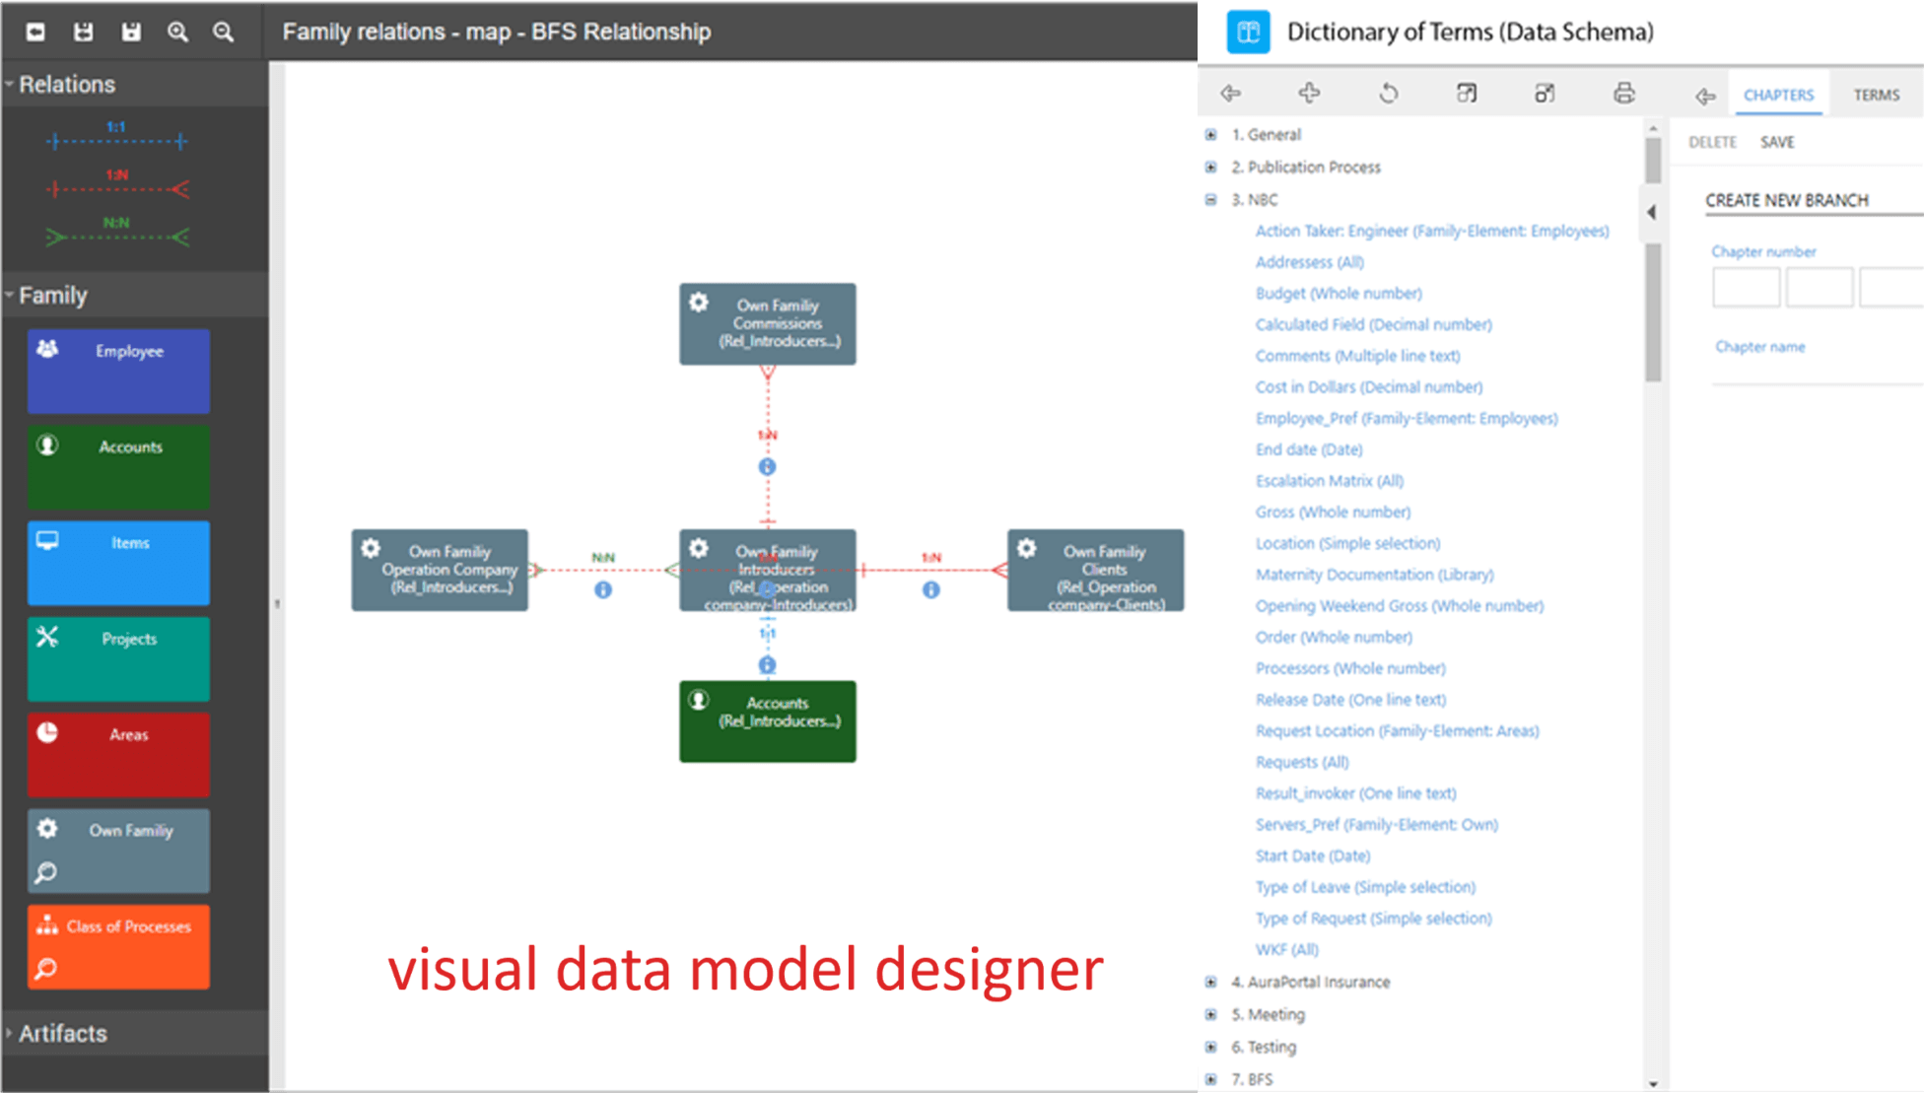
Task: Click the zoom in magnifier icon
Action: pyautogui.click(x=177, y=33)
